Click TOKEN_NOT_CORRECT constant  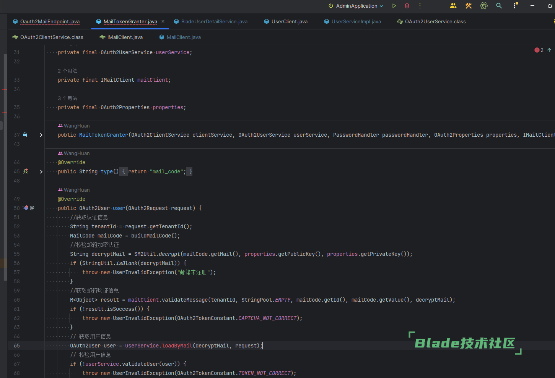click(x=264, y=373)
